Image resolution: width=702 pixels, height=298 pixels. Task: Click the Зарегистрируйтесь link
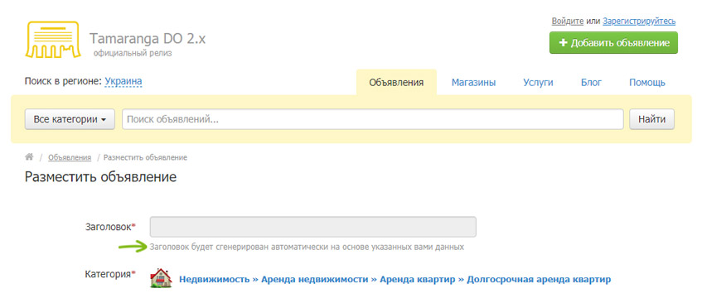coord(639,21)
